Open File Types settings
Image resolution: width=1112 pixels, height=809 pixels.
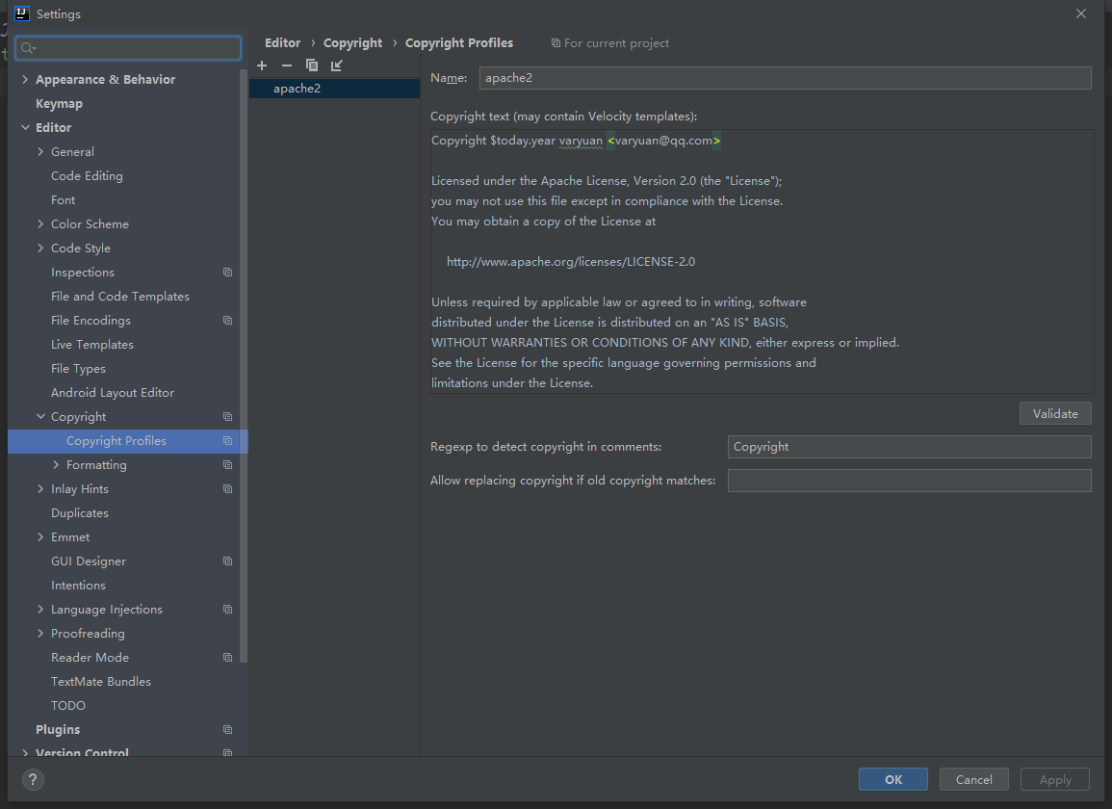point(78,369)
